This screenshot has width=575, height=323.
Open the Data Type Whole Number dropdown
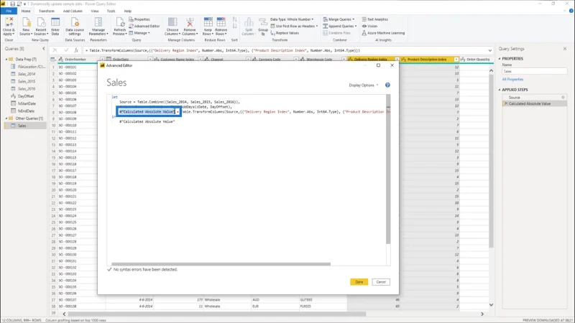pos(292,19)
